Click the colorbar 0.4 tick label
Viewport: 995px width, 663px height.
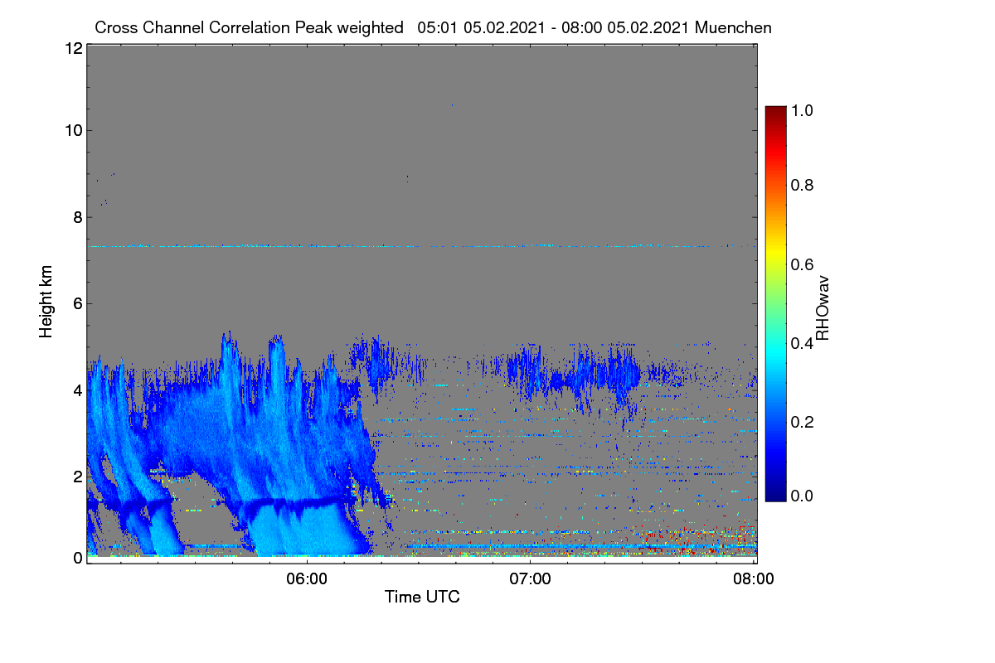pyautogui.click(x=805, y=343)
